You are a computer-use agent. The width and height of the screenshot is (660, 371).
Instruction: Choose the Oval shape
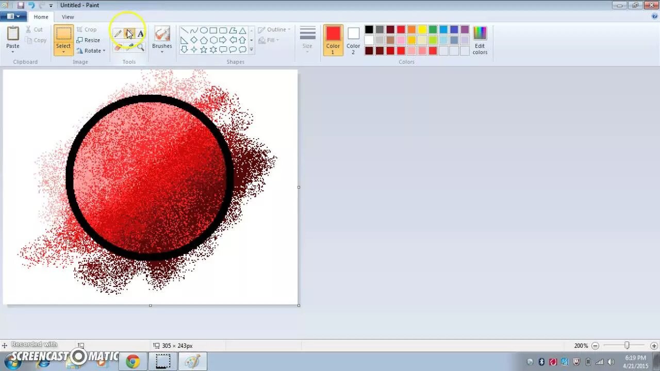point(204,30)
